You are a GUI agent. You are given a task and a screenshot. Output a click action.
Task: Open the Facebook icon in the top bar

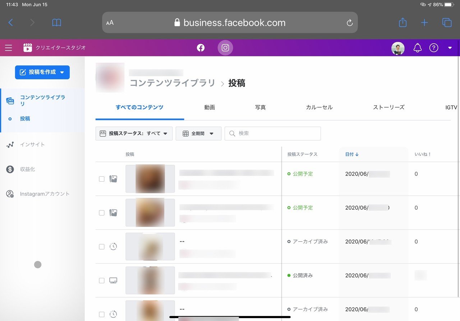(x=201, y=47)
